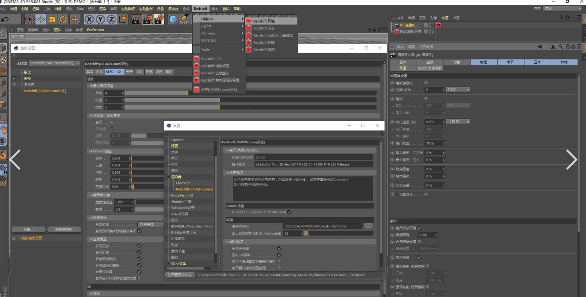Image resolution: width=586 pixels, height=297 pixels.
Task: Adjust the refraction trace depth slider
Action: tap(250, 100)
